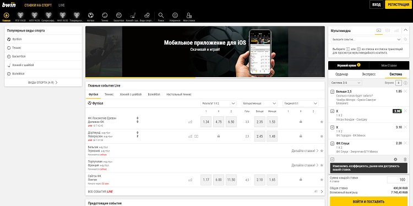Select odds 1.34 for ФК Локомотив Ереван
413x206 pixels.
(206, 122)
